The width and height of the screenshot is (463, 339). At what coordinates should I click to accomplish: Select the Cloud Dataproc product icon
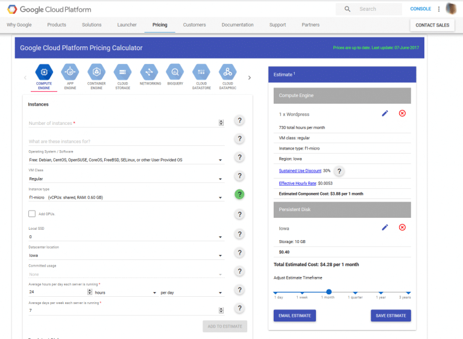pos(228,72)
